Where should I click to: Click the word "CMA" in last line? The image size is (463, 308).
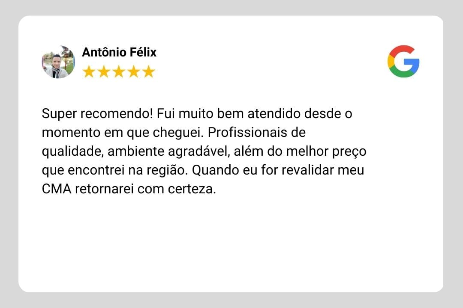57,189
